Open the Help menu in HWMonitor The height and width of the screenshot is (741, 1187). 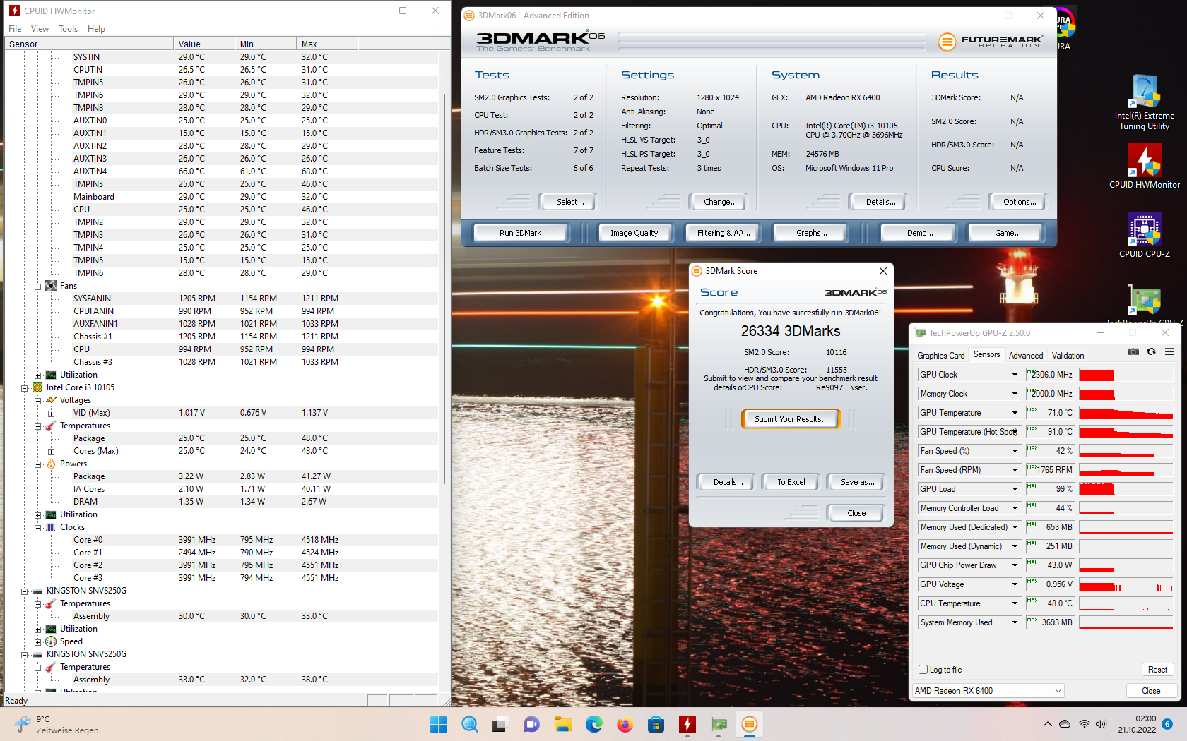point(96,29)
